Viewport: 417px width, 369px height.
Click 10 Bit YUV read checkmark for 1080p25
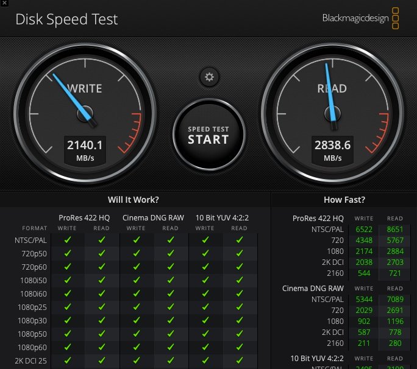tap(240, 307)
